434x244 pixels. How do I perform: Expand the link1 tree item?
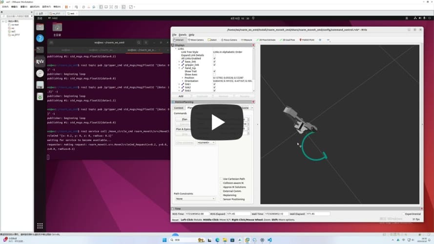click(179, 84)
